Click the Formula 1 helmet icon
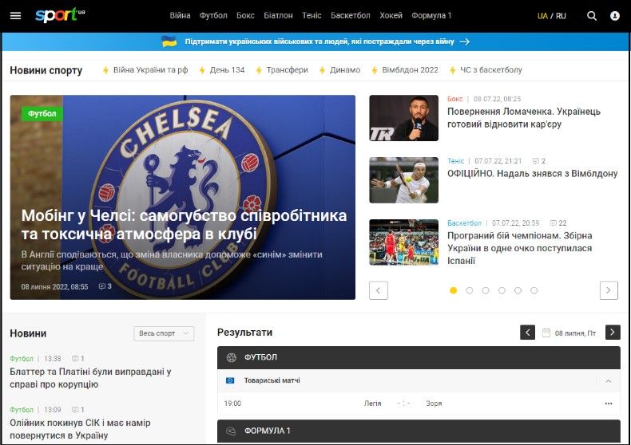 coord(231,431)
